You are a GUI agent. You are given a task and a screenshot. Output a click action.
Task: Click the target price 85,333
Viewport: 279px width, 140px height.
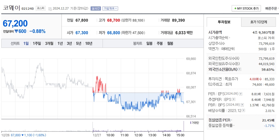[x=269, y=79]
